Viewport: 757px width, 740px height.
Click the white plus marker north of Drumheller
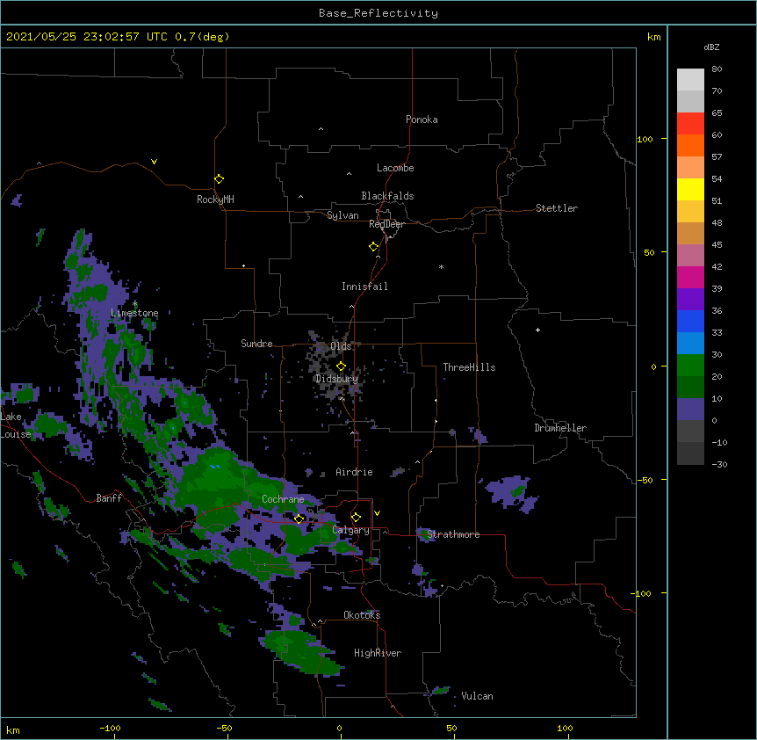pos(537,330)
